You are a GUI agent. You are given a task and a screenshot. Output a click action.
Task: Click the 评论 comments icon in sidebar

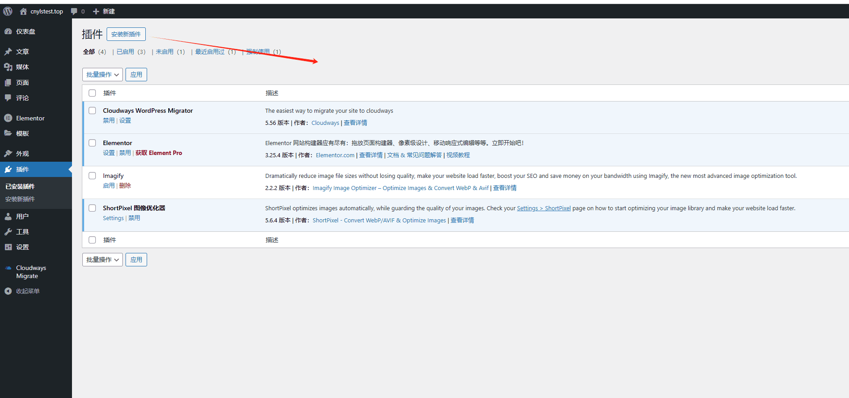pyautogui.click(x=8, y=98)
